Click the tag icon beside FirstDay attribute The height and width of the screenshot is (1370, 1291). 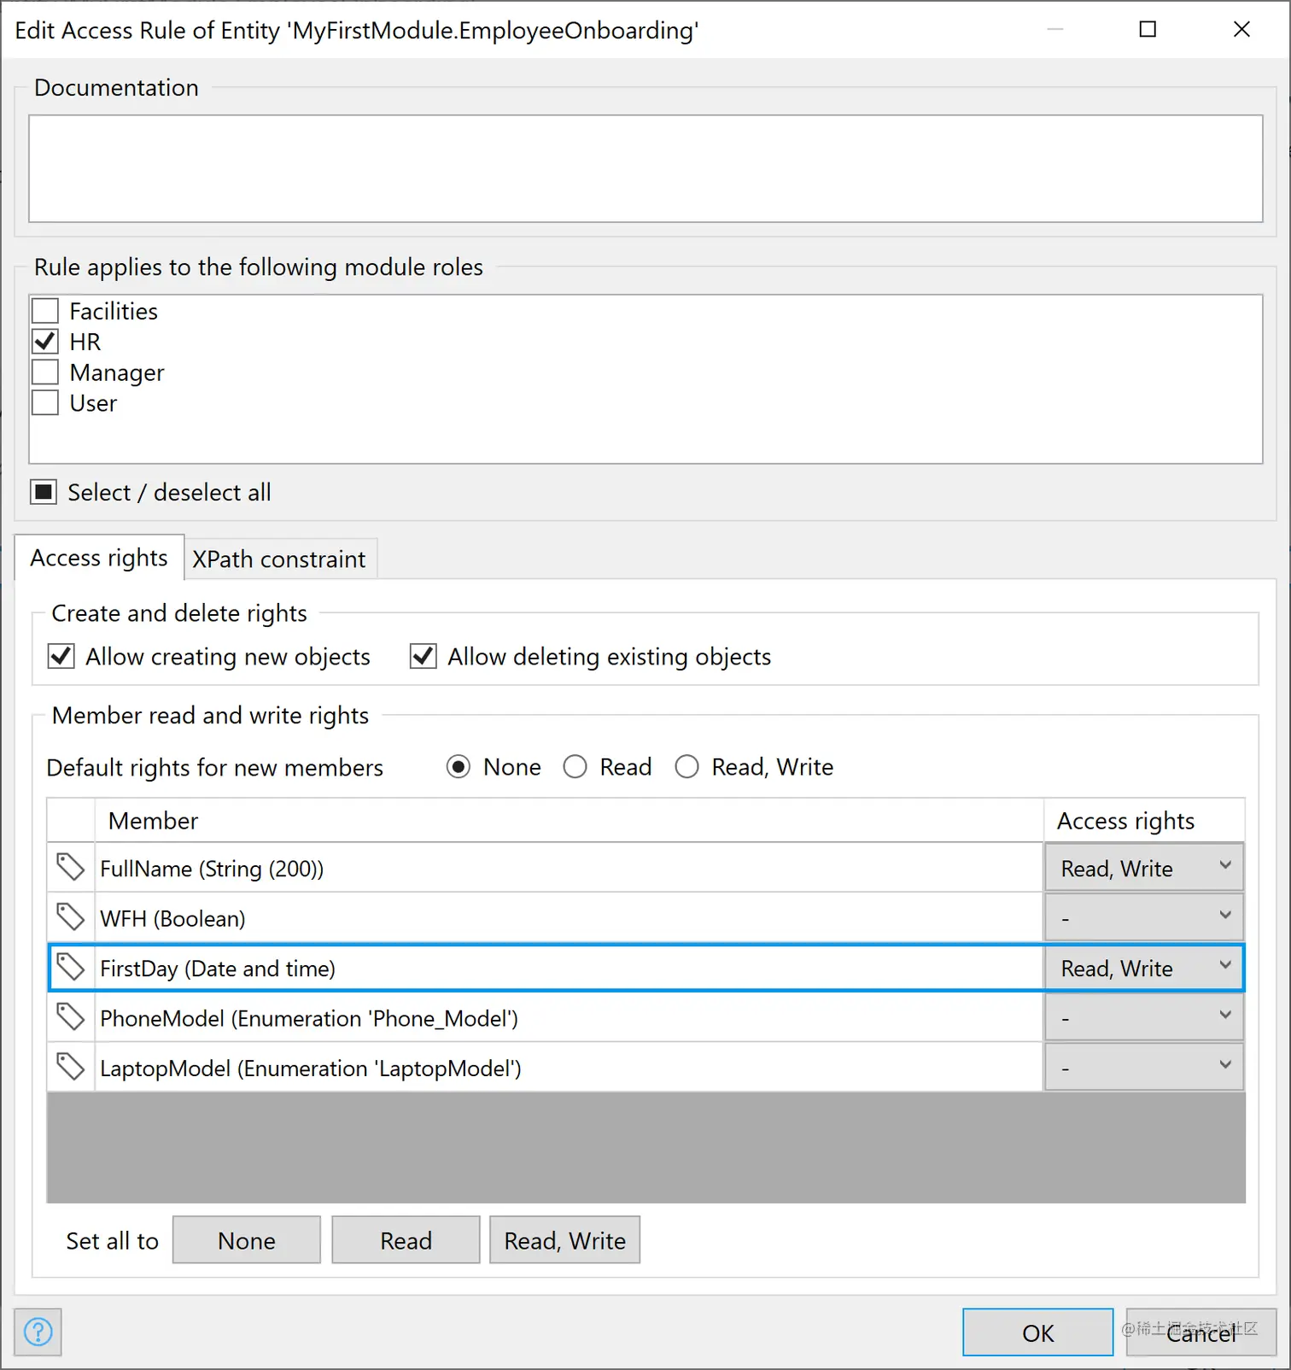pyautogui.click(x=70, y=968)
